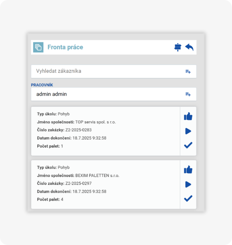This screenshot has height=245, width=232.
Task: Click the Fronta práce title text
Action: coord(65,47)
